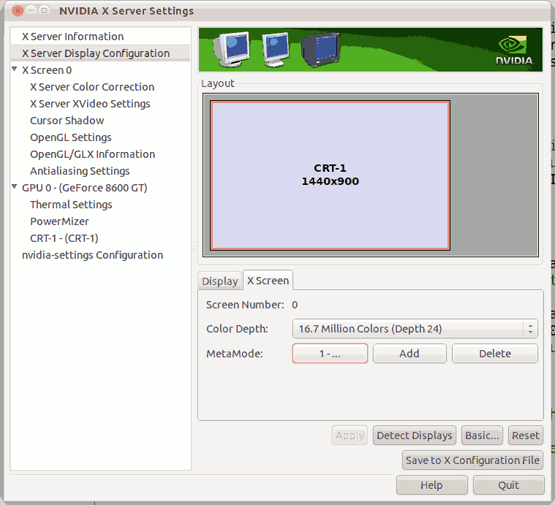The width and height of the screenshot is (555, 505).
Task: Click the Apply button
Action: click(350, 436)
